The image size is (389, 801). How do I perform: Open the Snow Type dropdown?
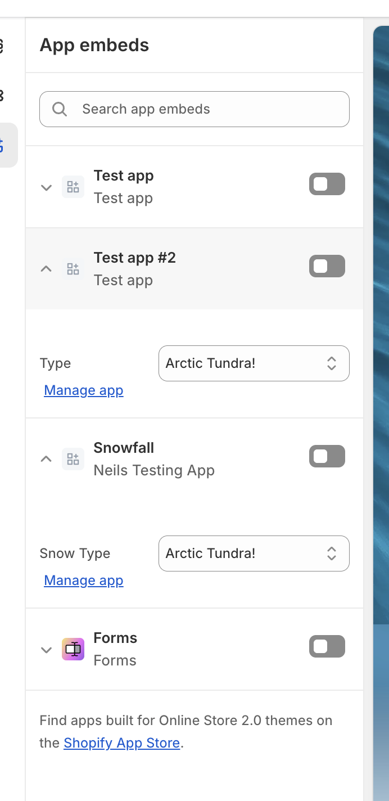point(254,553)
